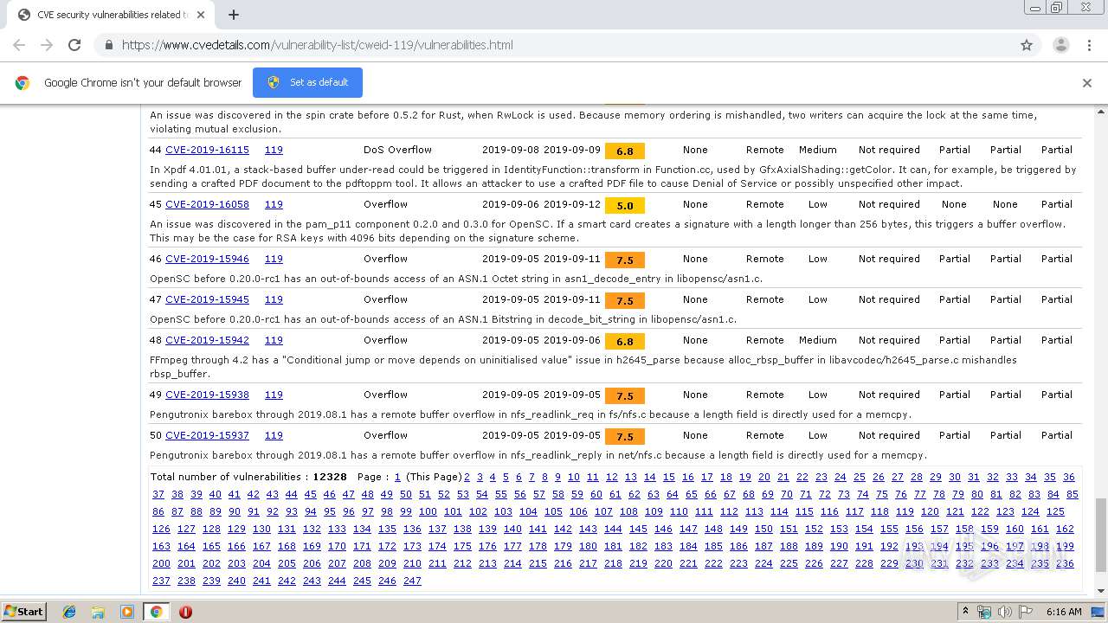Viewport: 1108px width, 623px height.
Task: Open the Windows Start menu
Action: coord(24,612)
